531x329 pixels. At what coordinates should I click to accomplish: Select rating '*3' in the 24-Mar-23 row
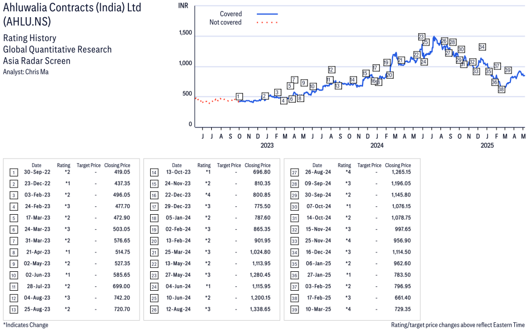[67, 229]
